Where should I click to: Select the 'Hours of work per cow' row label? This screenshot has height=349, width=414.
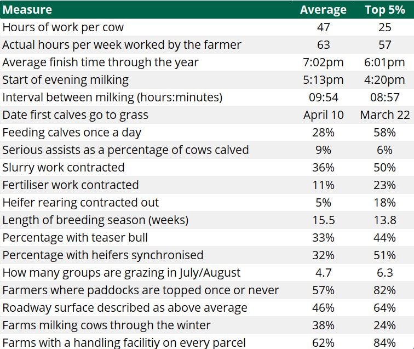coord(63,27)
